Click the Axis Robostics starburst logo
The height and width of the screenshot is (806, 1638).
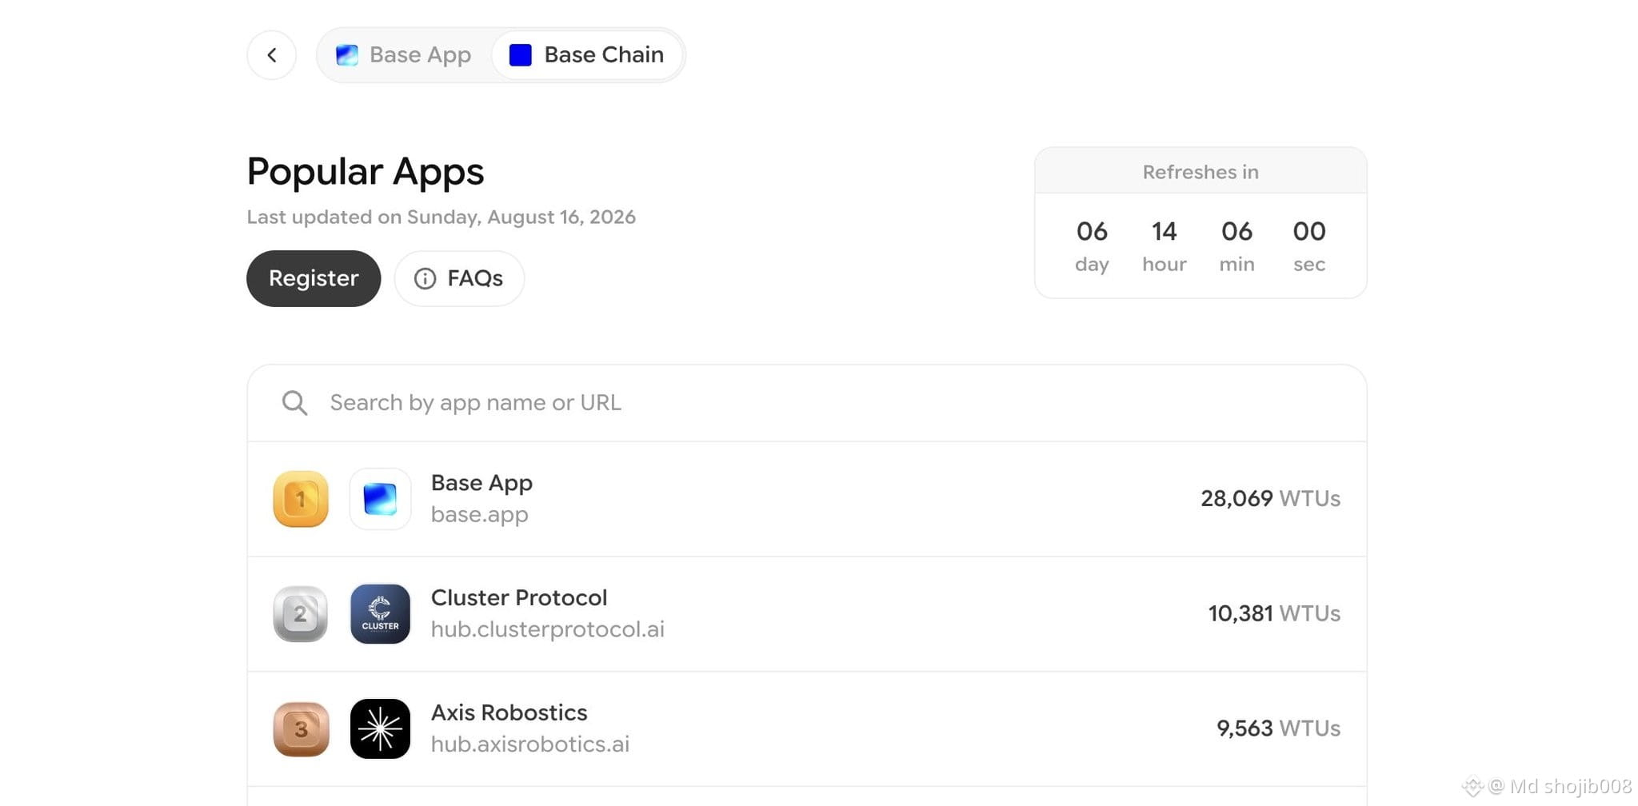click(x=380, y=729)
